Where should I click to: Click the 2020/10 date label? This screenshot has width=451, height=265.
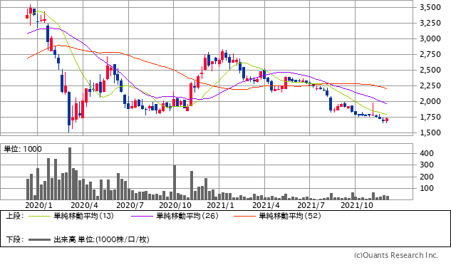coord(175,205)
